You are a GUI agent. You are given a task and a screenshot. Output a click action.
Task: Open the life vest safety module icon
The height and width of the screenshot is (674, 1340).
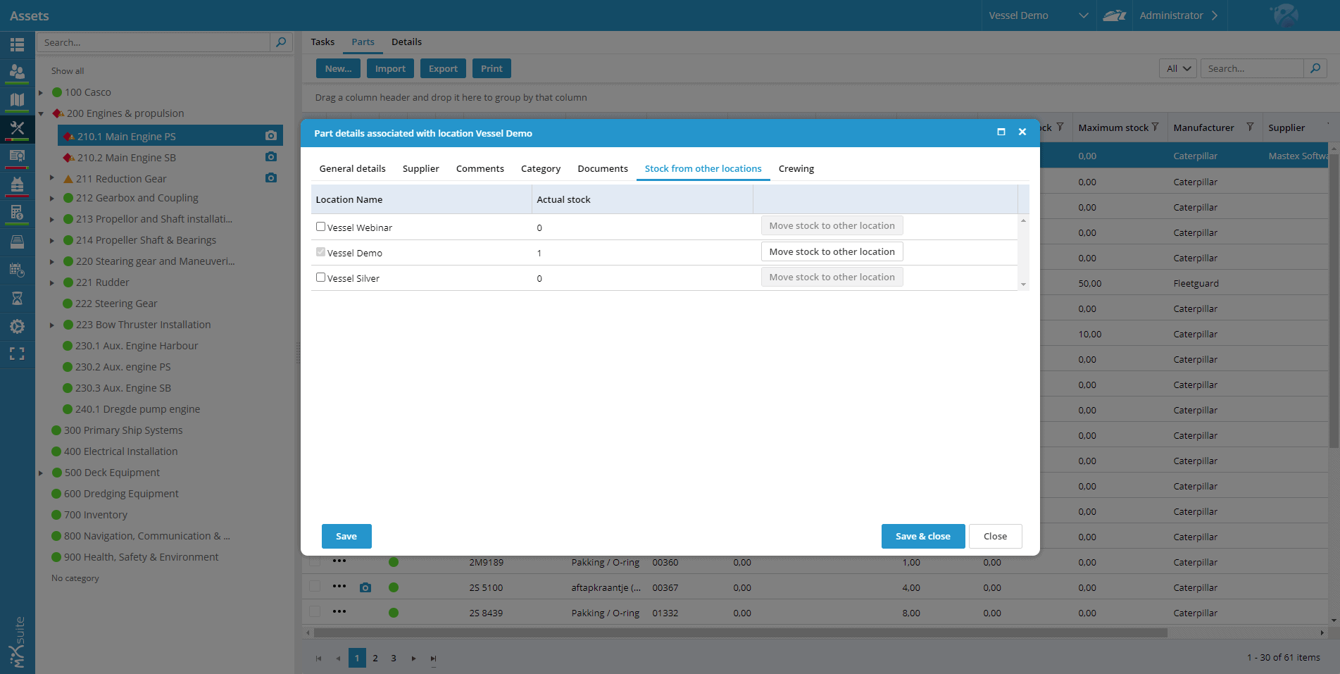17,185
